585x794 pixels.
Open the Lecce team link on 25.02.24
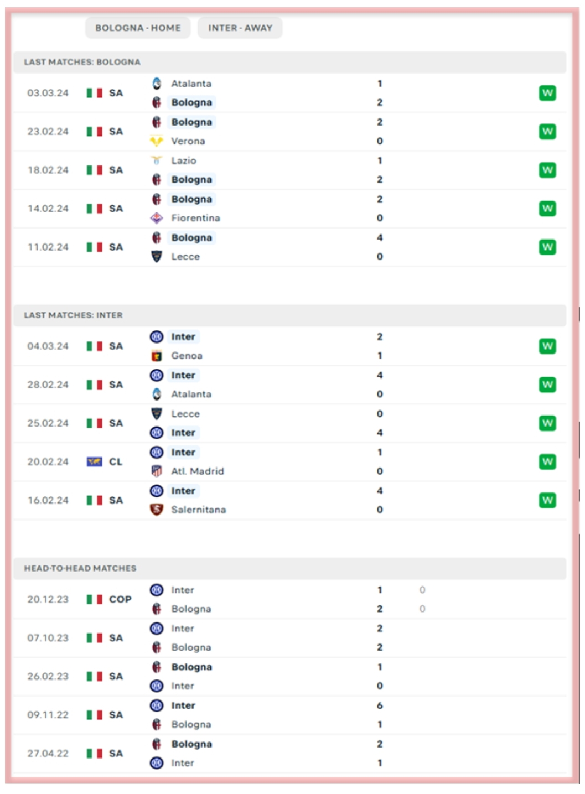tap(185, 414)
